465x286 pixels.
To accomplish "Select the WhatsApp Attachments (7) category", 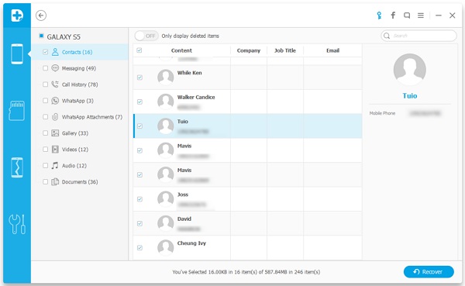I will [80, 117].
